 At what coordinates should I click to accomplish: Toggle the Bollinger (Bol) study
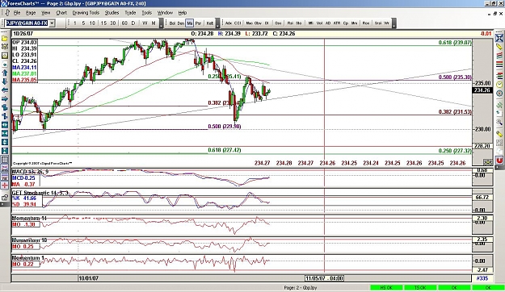coord(172,23)
